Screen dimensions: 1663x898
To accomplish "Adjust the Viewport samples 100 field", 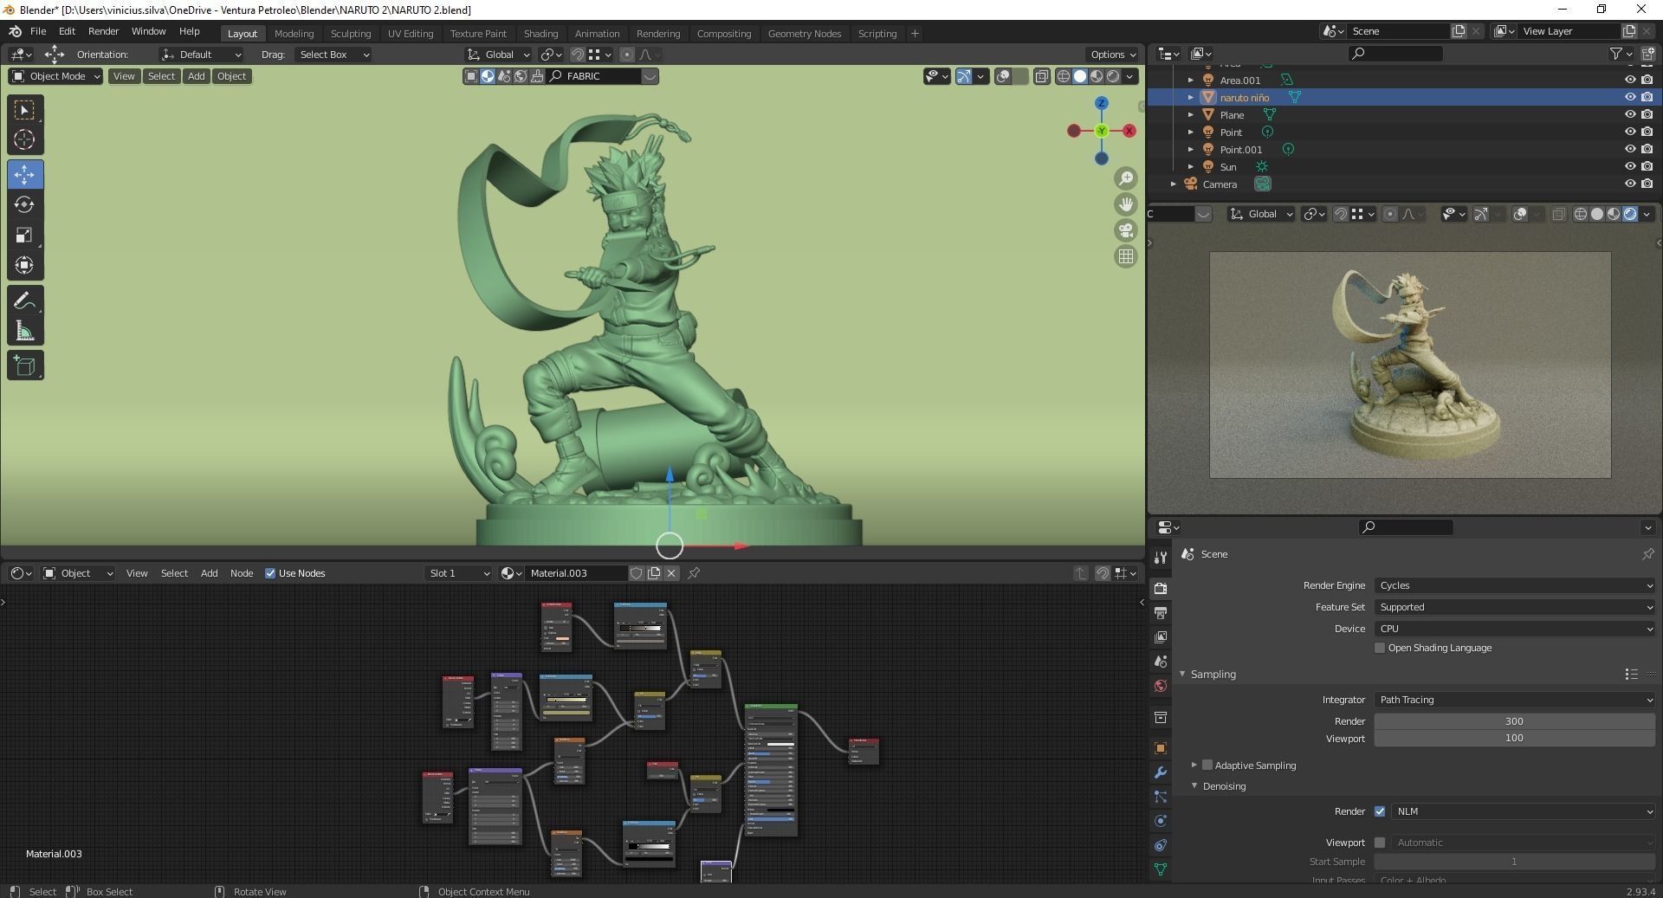I will tap(1514, 739).
